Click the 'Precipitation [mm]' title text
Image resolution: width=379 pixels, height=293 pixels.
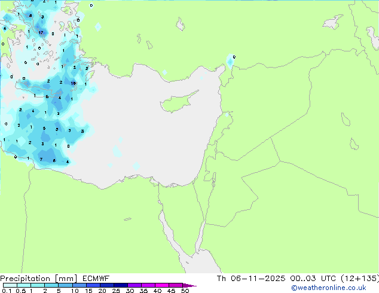pos(39,279)
